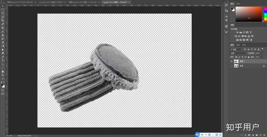The height and width of the screenshot is (137, 267).
Task: Add a Brightness/Contrast adjustment
Action: click(237, 32)
